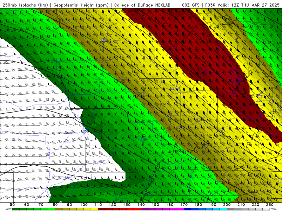Click the 190 tick label on the color scale
This screenshot has width=282, height=211.
coord(213,205)
